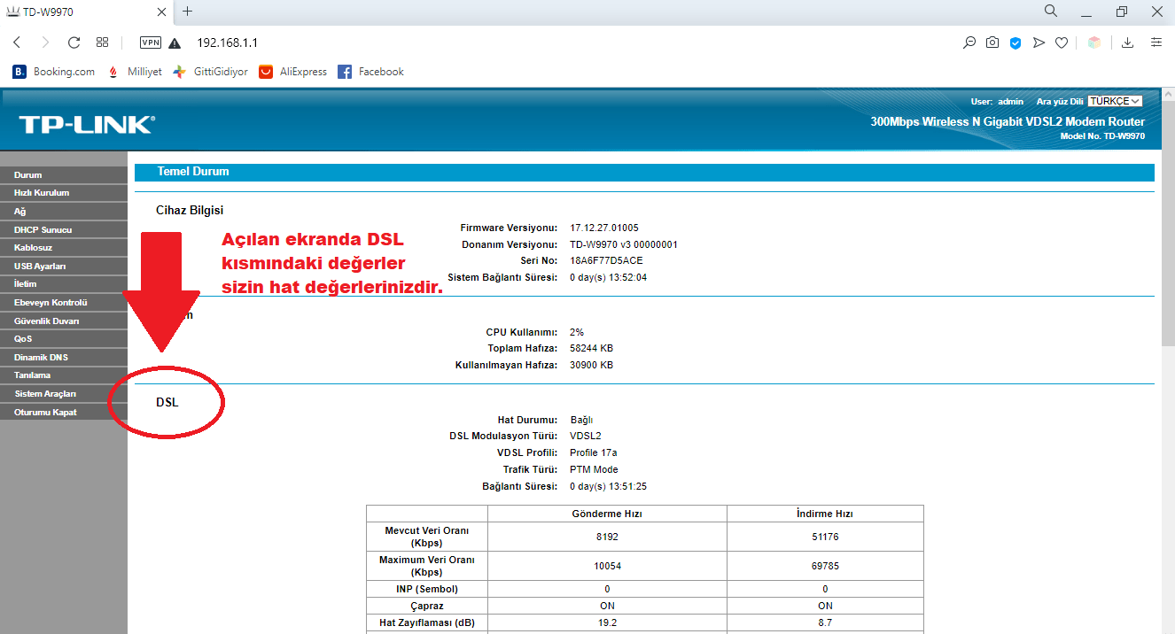1175x634 pixels.
Task: Open the AliExpress bookmark
Action: (293, 72)
